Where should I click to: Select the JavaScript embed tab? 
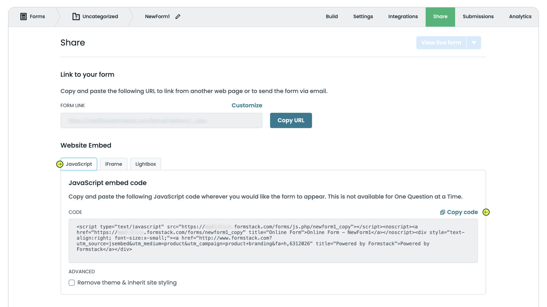(x=79, y=164)
